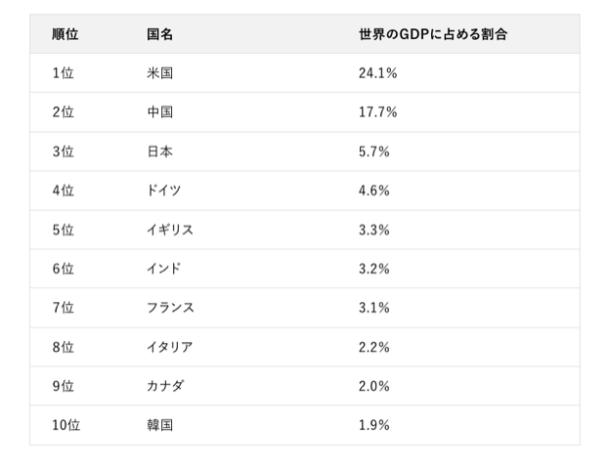Click on ドイツ in the table
609x469 pixels.
[163, 191]
